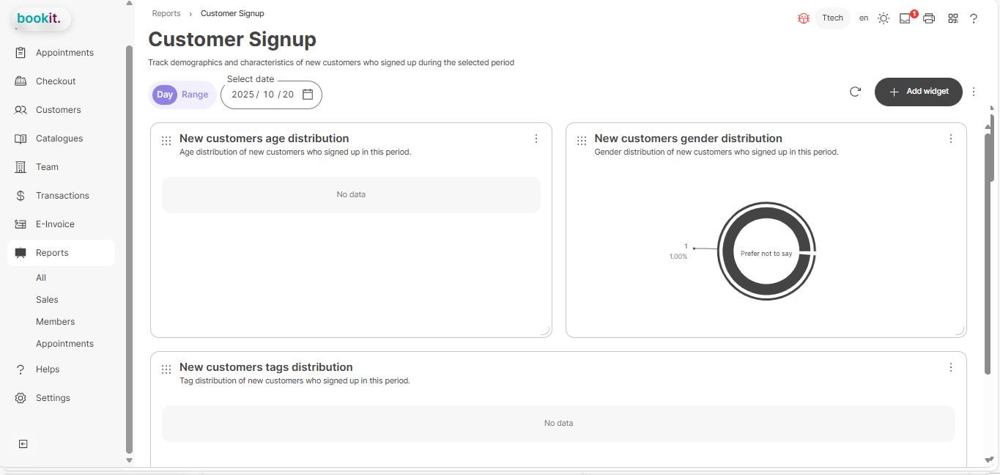Switch to Day mode toggle
This screenshot has height=475, width=1000.
[x=165, y=95]
